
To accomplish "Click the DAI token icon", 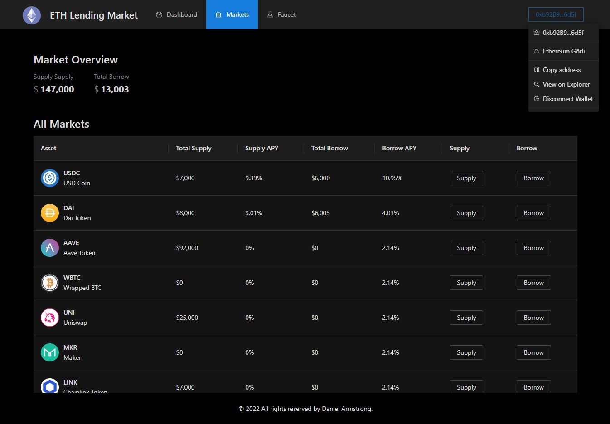I will 50,213.
